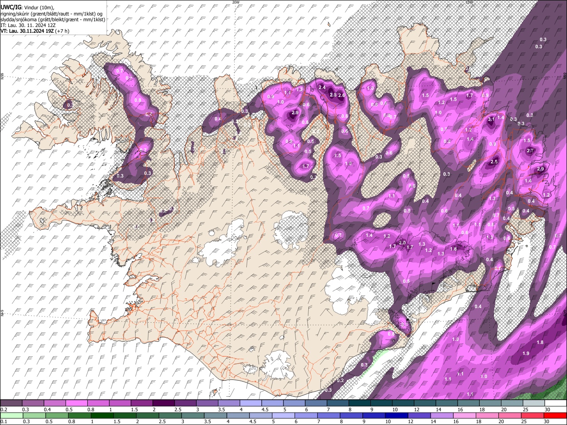The height and width of the screenshot is (425, 567).
Task: Click the '2.4' precipitation value on the map
Action: [x=322, y=88]
